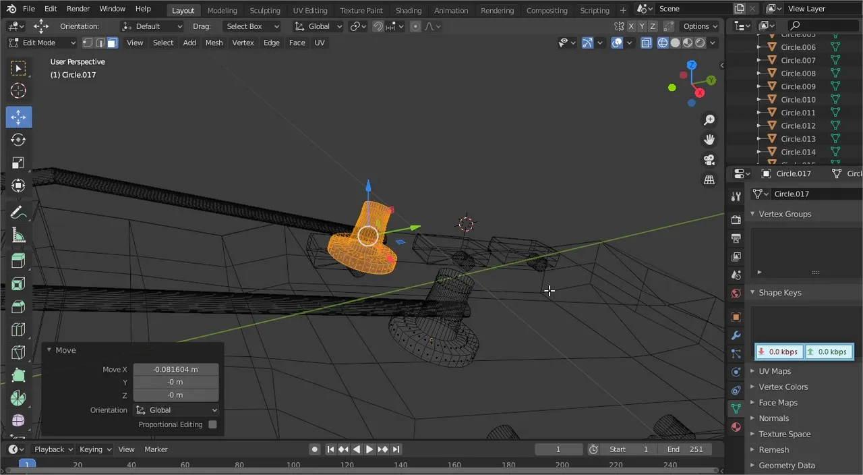863x475 pixels.
Task: Switch to wireframe viewport shading
Action: (663, 43)
